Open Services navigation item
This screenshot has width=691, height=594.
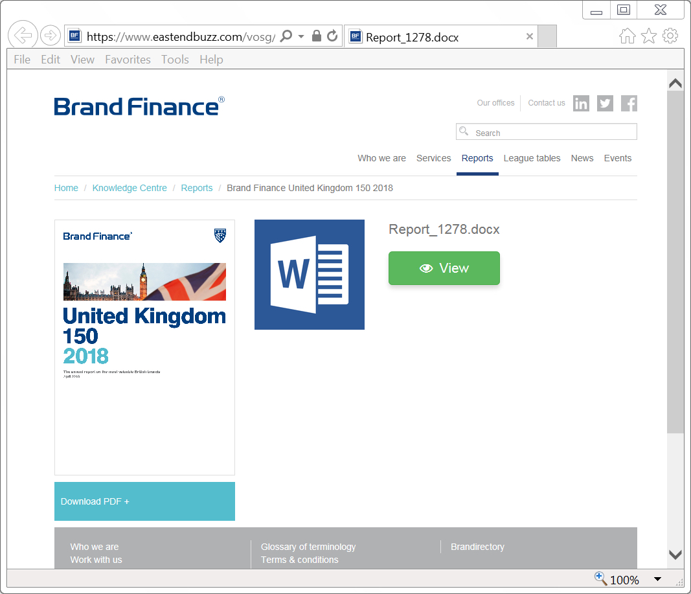pos(434,158)
